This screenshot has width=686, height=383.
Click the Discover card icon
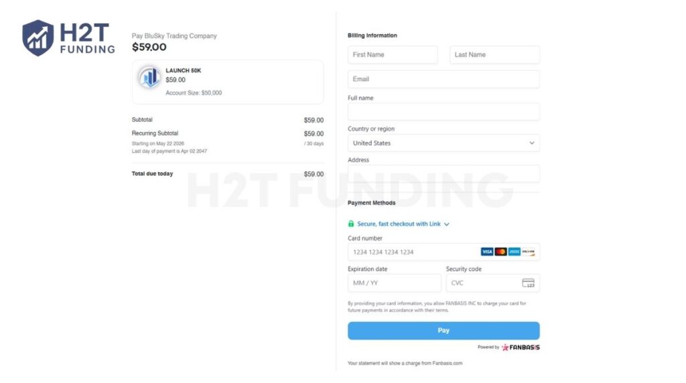coord(528,252)
